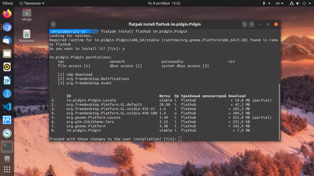Click the sergiy@sergiy-pc prompt text
This screenshot has width=314, height=176.
coord(69,31)
